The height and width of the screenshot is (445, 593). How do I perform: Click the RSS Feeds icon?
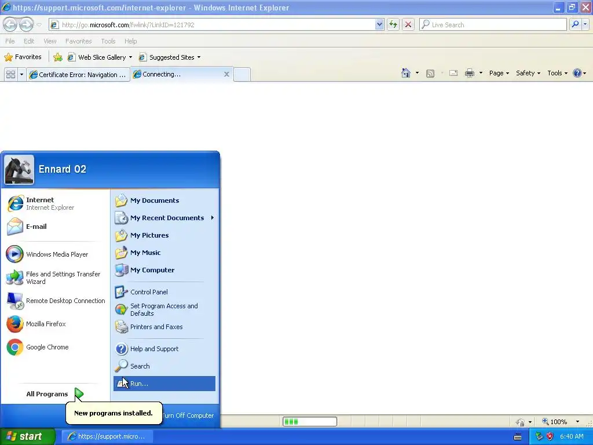pyautogui.click(x=430, y=74)
